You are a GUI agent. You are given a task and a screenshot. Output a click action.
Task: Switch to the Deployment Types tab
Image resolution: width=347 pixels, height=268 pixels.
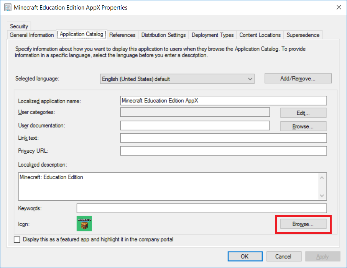coord(212,35)
